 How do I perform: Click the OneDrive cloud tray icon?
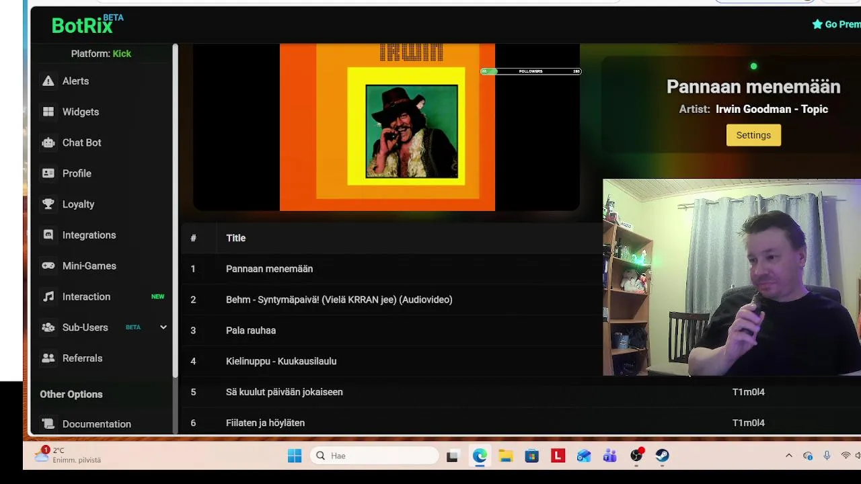point(808,456)
